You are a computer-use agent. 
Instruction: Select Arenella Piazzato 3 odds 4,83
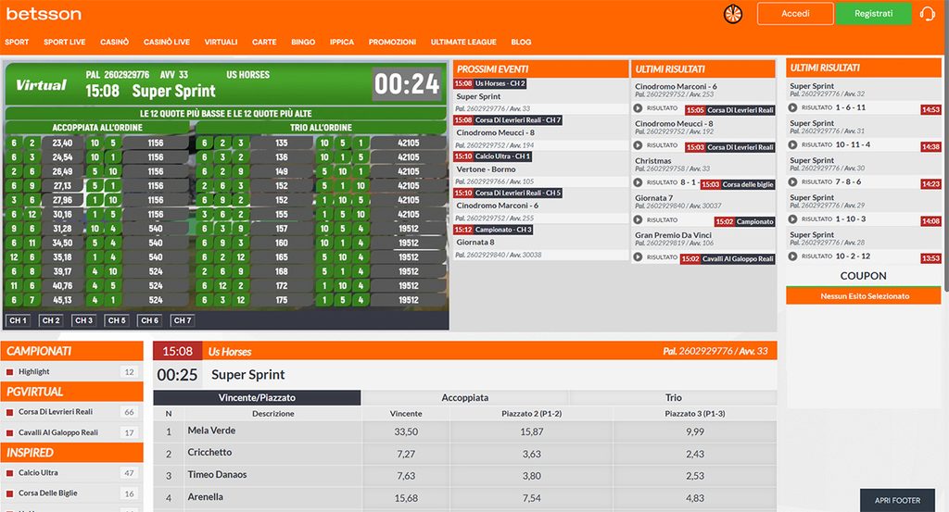695,499
